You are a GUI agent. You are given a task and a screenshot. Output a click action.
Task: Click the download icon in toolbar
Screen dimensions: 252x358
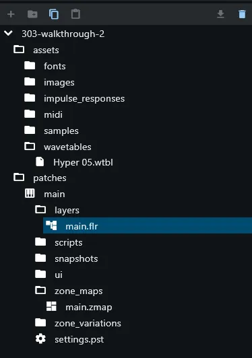click(x=220, y=14)
